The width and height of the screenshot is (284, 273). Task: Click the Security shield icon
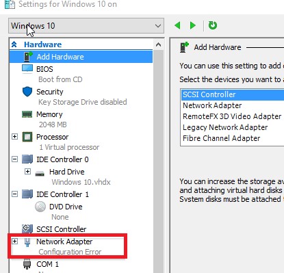point(27,92)
